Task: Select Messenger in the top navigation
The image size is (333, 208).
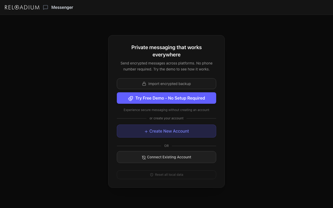Action: click(62, 7)
